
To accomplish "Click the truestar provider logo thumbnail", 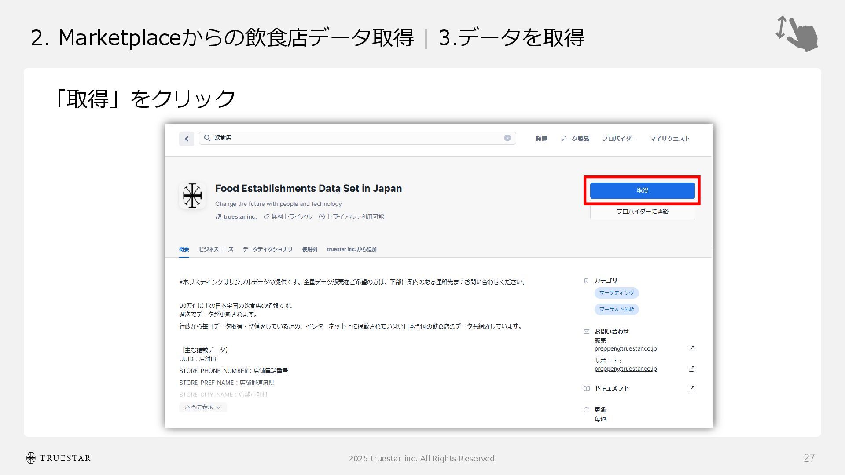I will (192, 196).
